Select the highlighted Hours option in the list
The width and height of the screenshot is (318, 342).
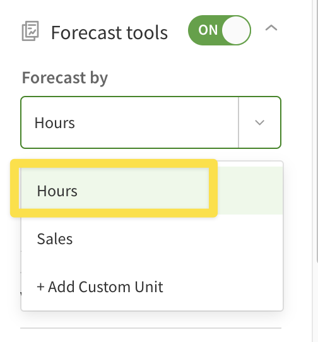click(x=152, y=191)
